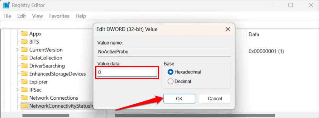
Task: Select the Appx folder icon
Action: (x=24, y=34)
